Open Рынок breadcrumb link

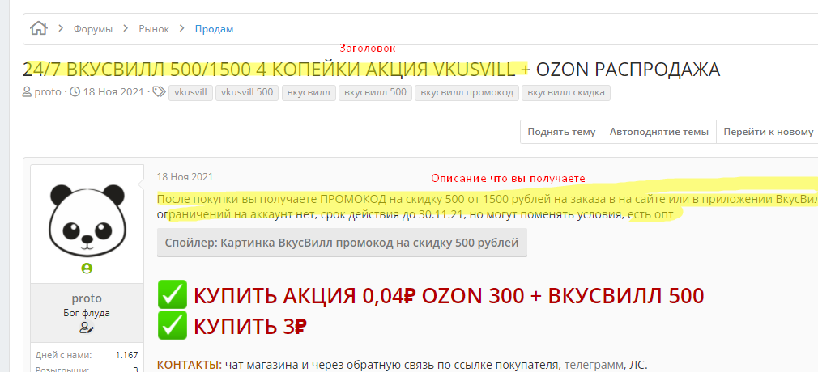point(154,29)
